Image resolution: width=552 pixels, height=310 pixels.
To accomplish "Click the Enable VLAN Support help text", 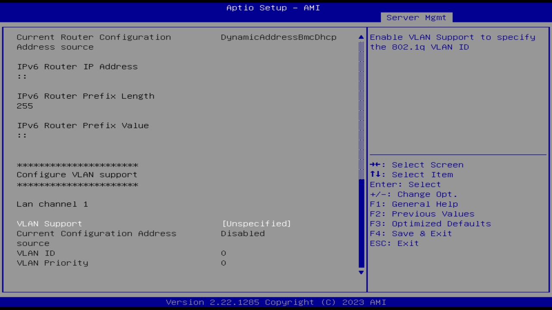I will (453, 42).
